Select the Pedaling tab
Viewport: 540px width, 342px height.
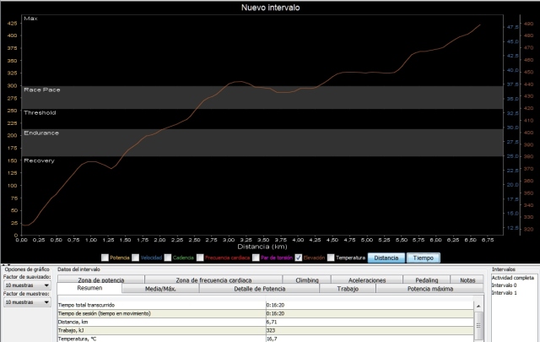point(426,280)
